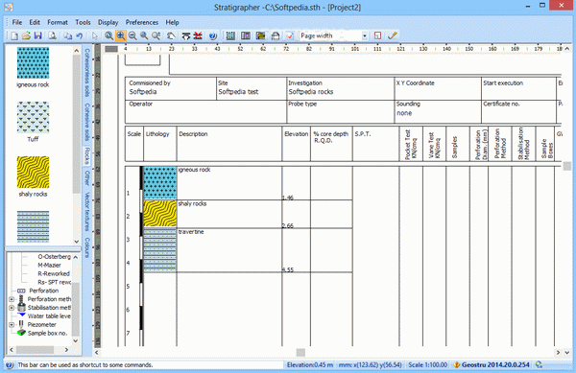Click the Investigation field Softpedia rocks
Screen dimensions: 576x373
pyautogui.click(x=311, y=92)
